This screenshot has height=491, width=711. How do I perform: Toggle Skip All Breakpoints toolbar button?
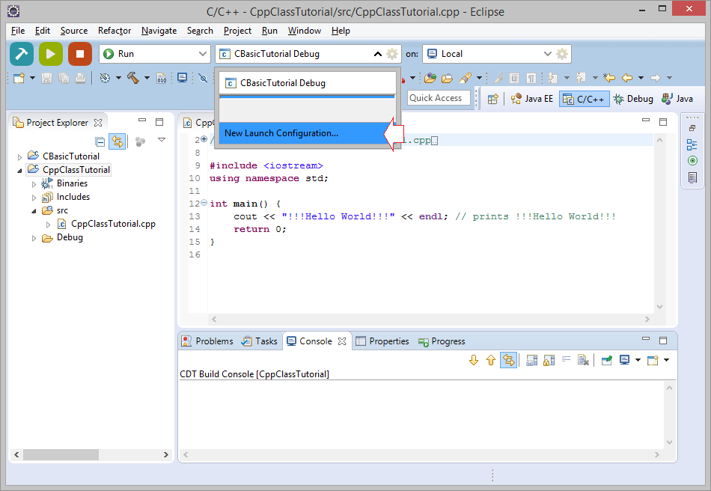203,78
